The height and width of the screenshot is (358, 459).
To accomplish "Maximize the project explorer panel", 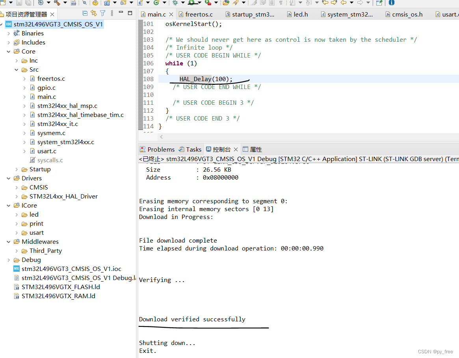I will click(x=130, y=13).
